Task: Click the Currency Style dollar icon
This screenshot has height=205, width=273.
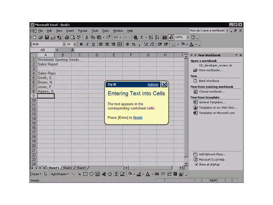Action: 128,44
